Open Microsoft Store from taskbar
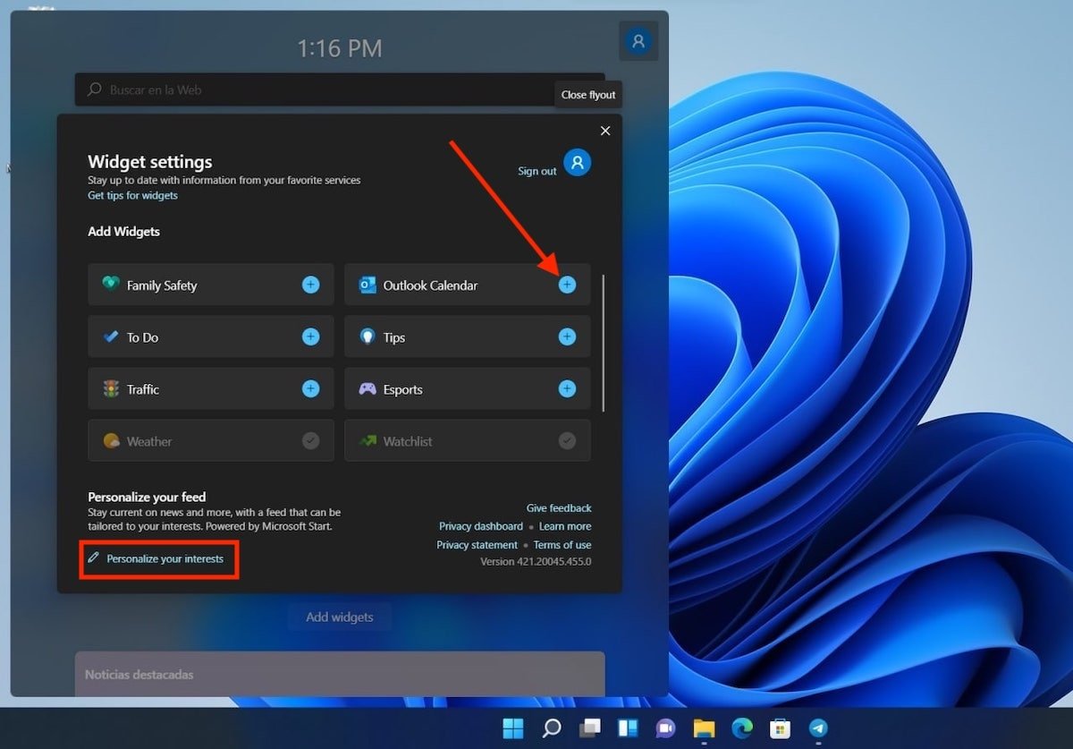 pyautogui.click(x=780, y=728)
